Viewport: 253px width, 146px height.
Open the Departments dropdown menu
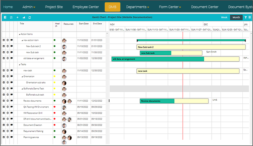point(137,7)
